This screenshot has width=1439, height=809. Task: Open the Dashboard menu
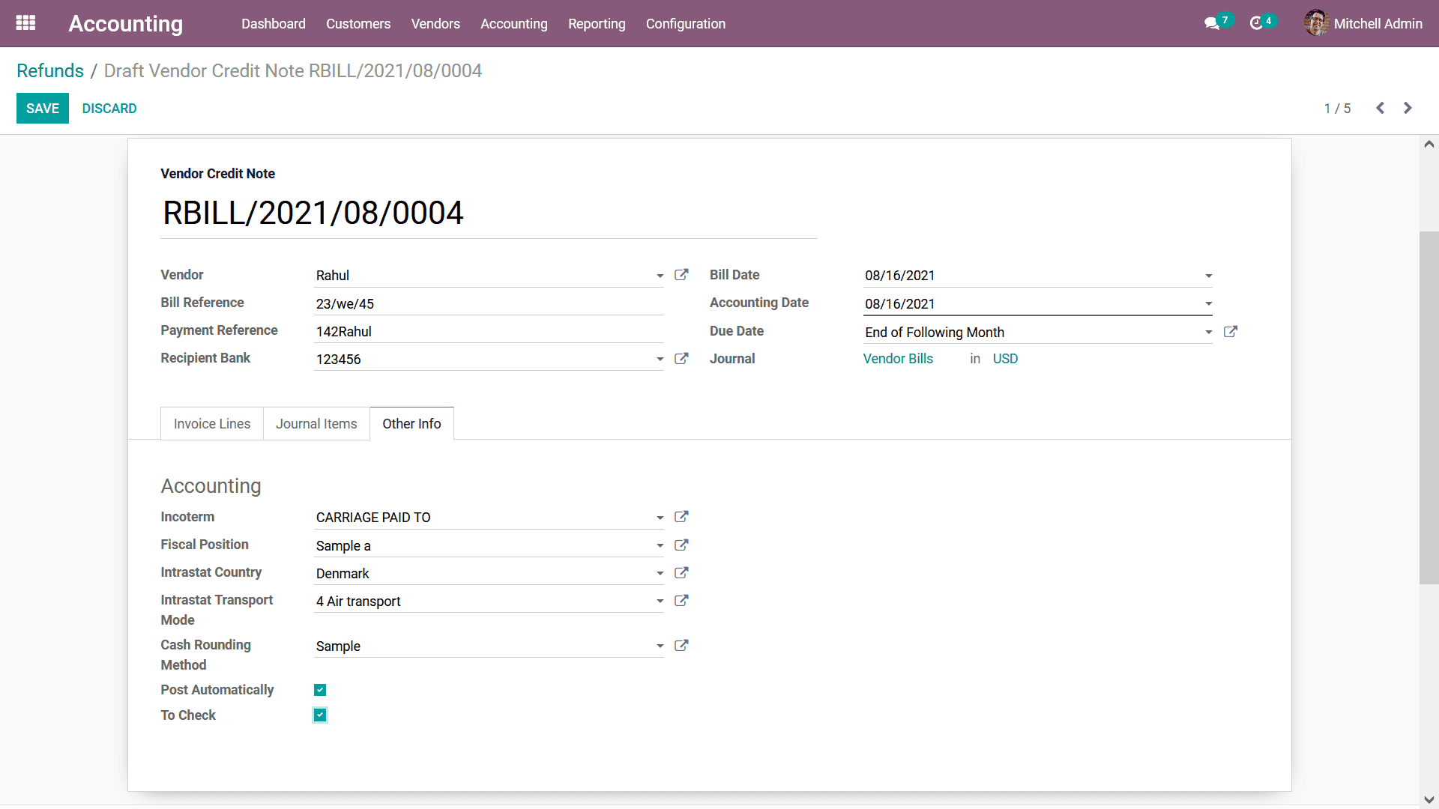274,24
